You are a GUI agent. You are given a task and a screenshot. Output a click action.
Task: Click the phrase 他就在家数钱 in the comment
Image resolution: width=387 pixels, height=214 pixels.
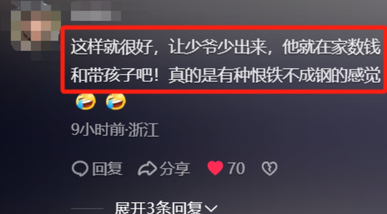point(331,47)
